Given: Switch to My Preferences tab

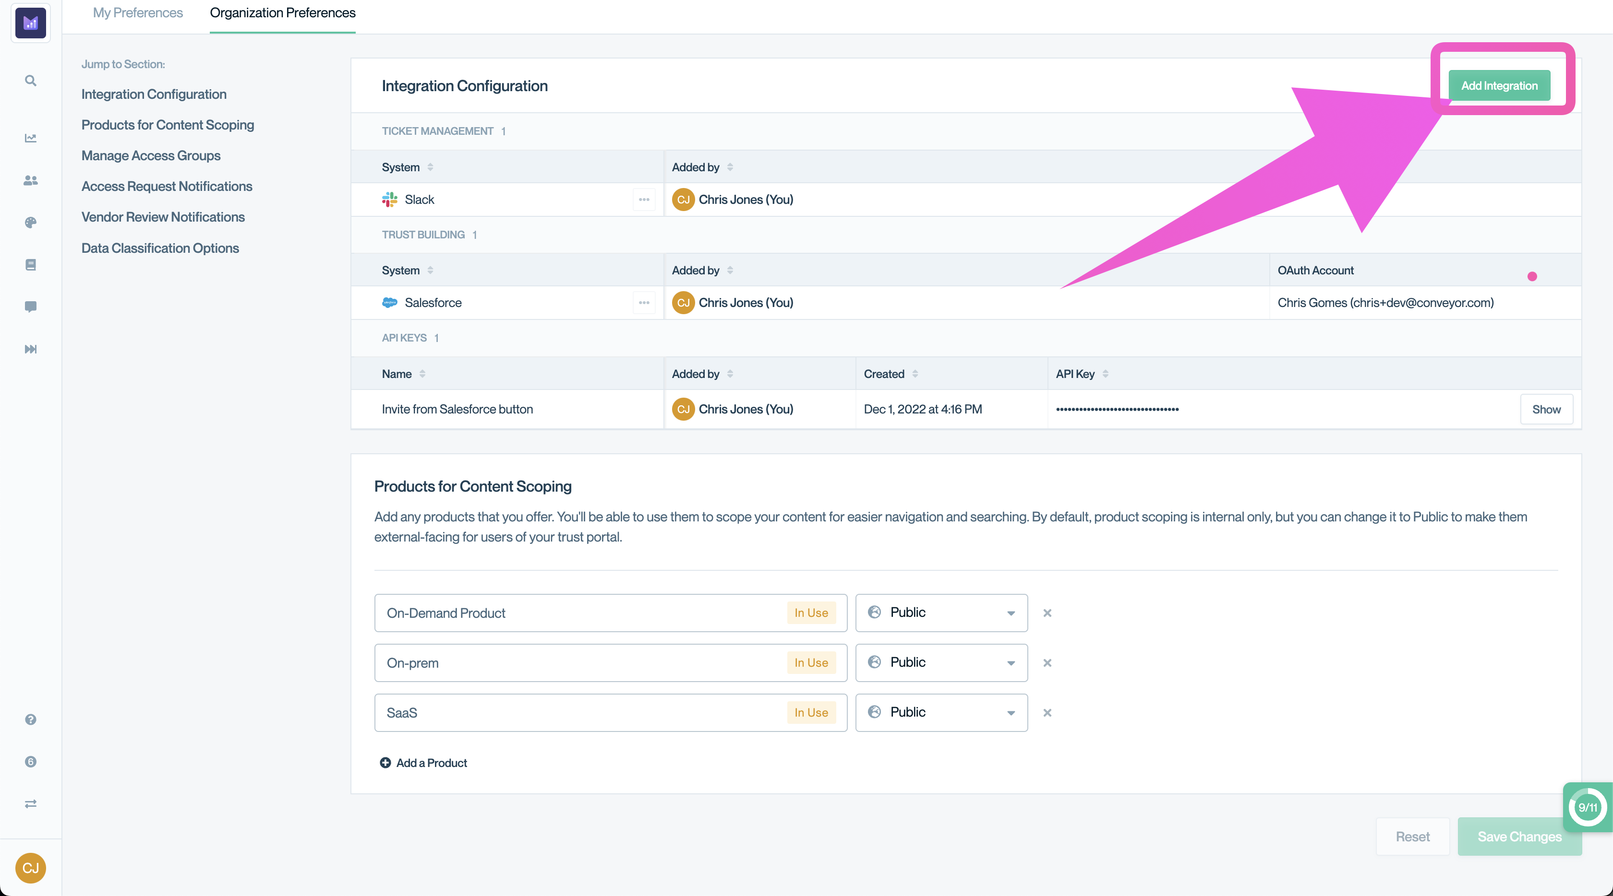Looking at the screenshot, I should click(x=138, y=13).
